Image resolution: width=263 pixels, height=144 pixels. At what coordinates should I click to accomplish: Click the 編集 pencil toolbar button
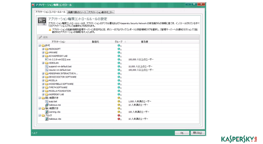[x=44, y=37]
